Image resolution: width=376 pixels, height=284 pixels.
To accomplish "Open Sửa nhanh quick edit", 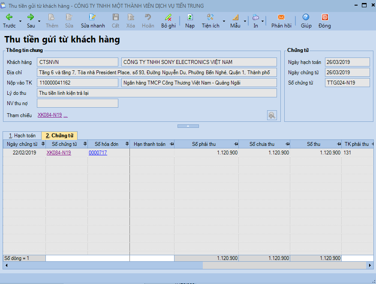I will click(x=93, y=21).
